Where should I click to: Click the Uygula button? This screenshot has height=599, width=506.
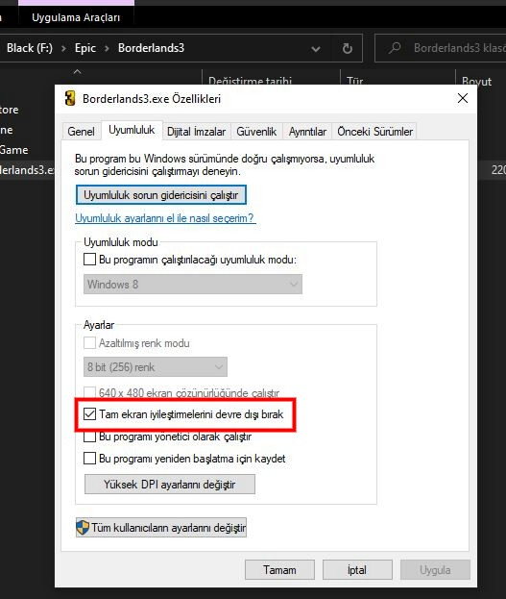(435, 570)
